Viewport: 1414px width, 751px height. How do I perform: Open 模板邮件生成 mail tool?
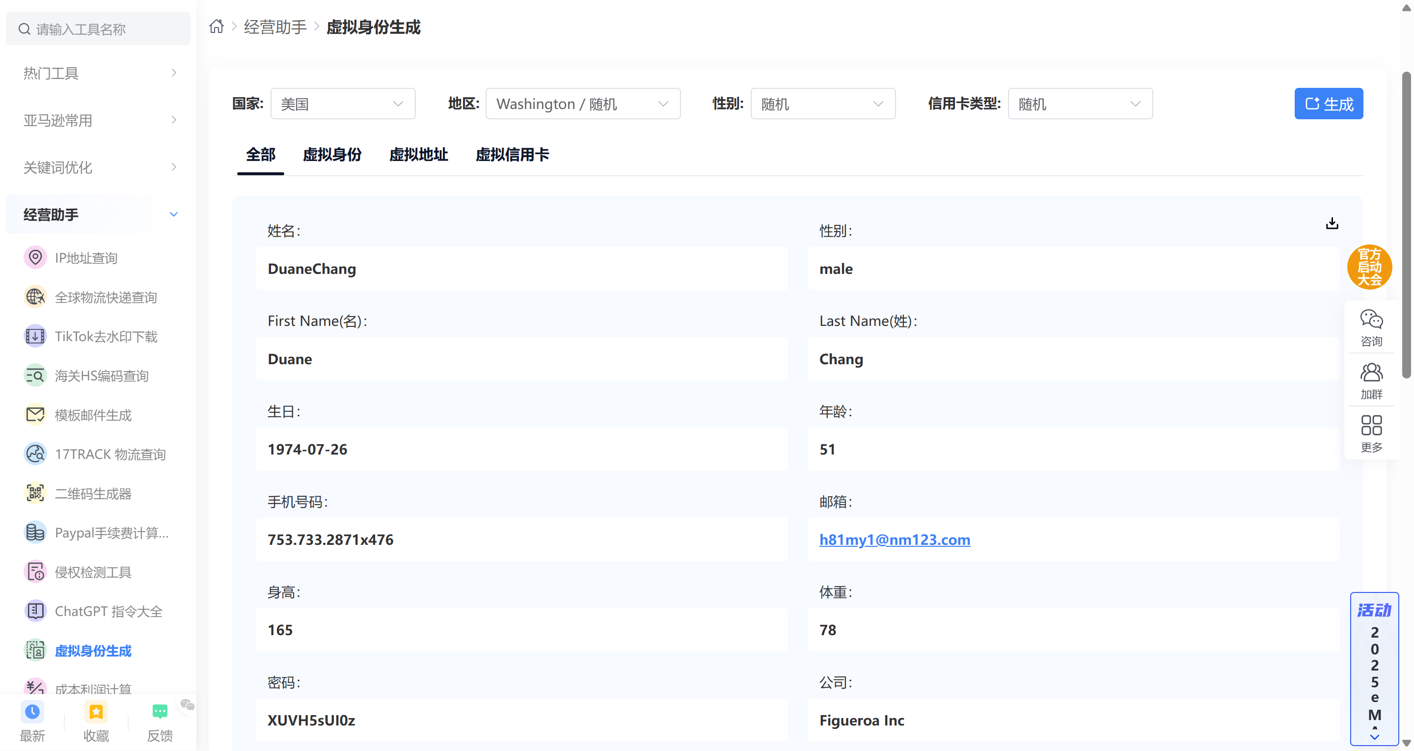click(93, 415)
